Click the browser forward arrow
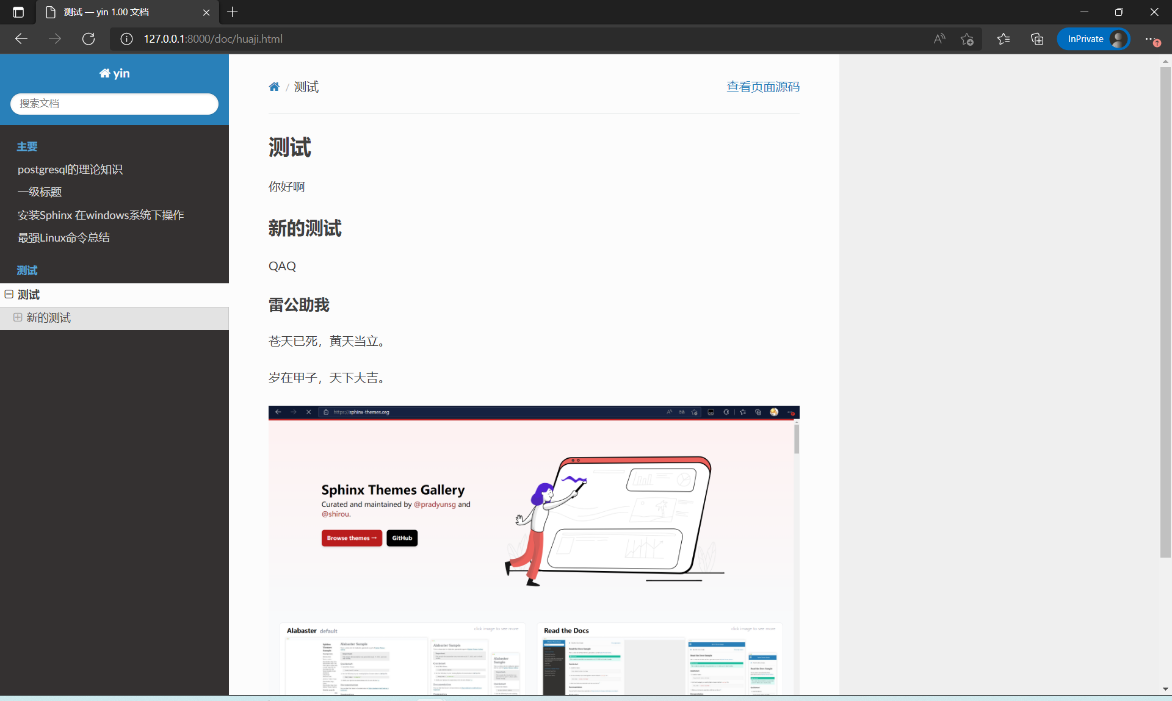The image size is (1172, 701). point(55,39)
